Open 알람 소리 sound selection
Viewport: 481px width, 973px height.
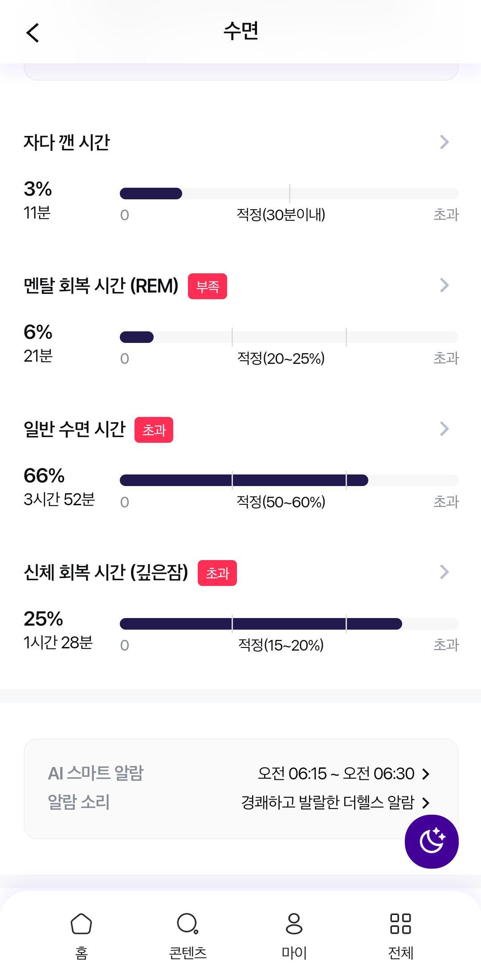tap(335, 802)
